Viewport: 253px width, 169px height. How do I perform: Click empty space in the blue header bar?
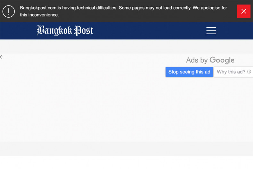(144, 30)
